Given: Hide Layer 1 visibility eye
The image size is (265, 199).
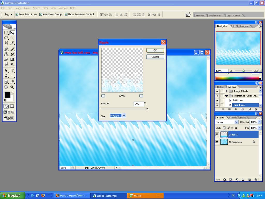Looking at the screenshot, I should pos(217,134).
